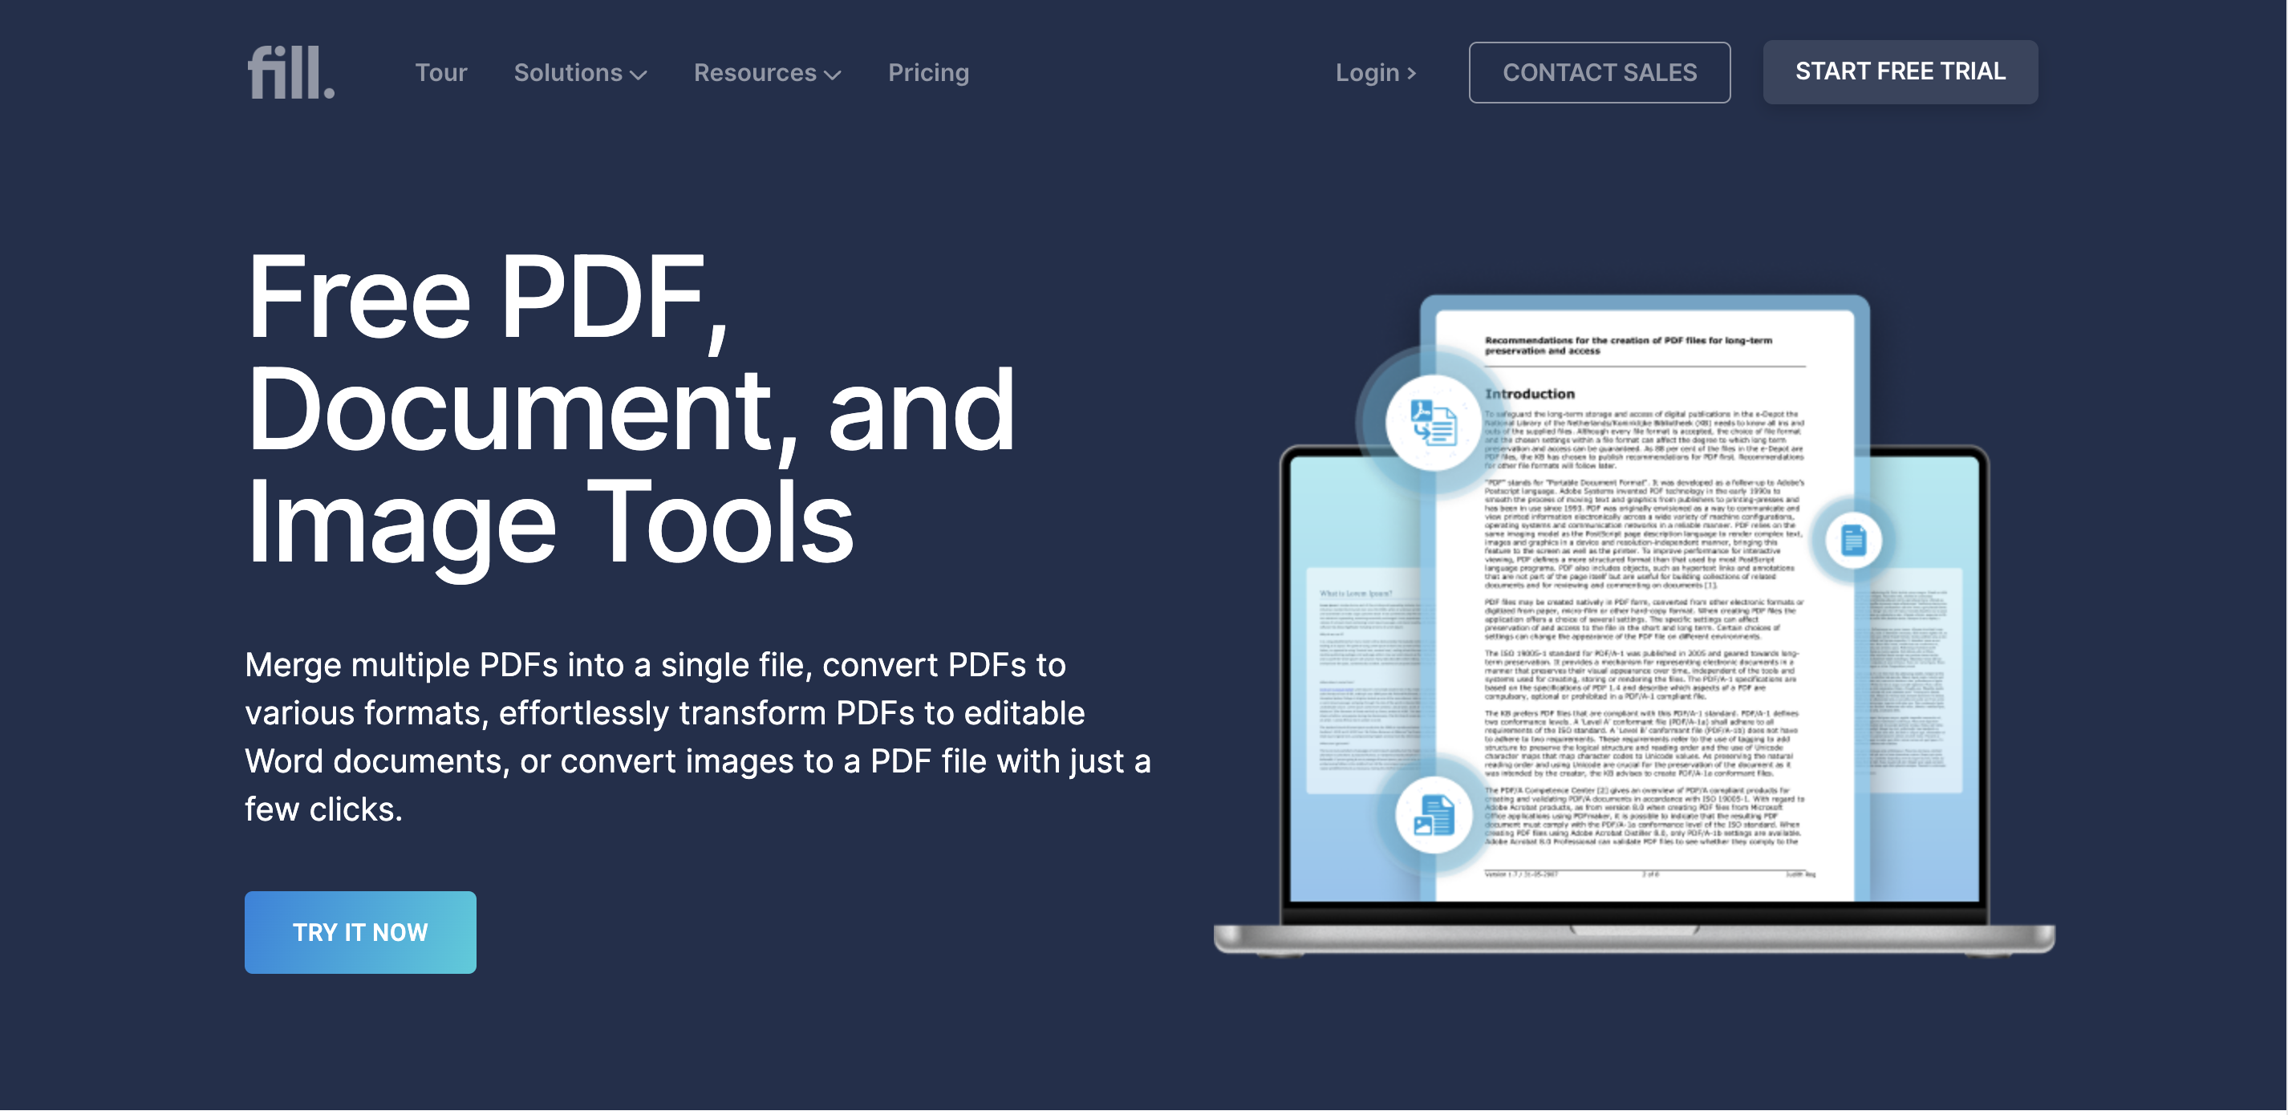Click TRY IT NOW button
The height and width of the screenshot is (1115, 2288).
362,931
